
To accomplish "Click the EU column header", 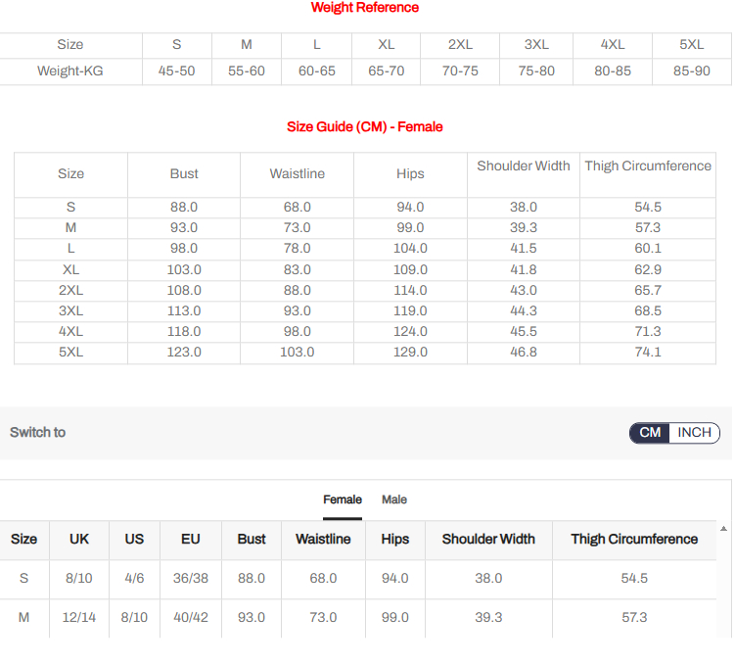I will coord(191,540).
